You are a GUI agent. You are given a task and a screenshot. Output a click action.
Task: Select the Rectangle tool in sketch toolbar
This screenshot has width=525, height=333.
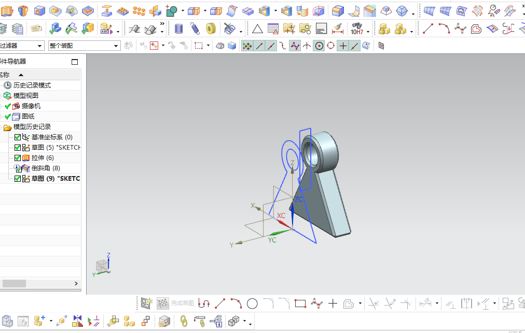coord(300,303)
